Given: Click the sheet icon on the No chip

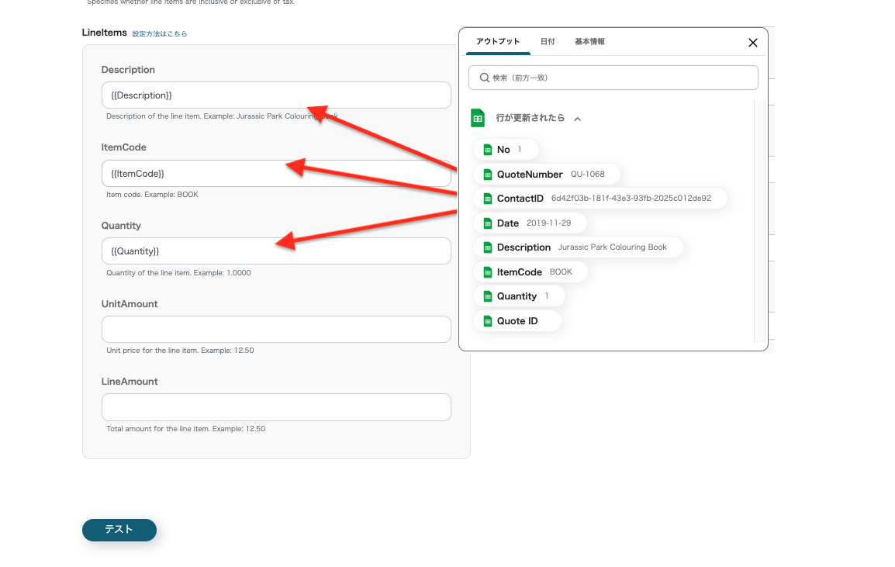Looking at the screenshot, I should point(488,150).
